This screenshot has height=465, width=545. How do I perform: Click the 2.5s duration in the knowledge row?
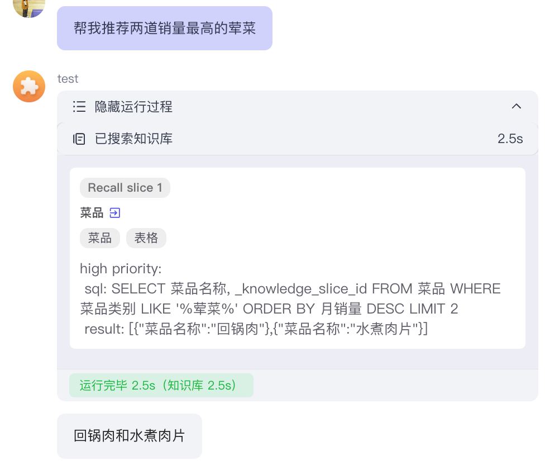[x=510, y=139]
